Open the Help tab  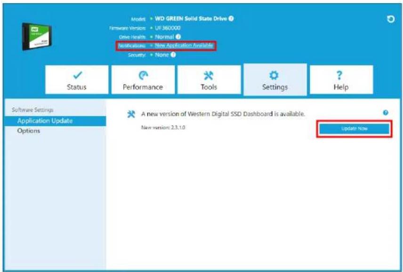[341, 80]
